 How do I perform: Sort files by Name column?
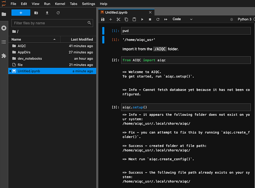click(x=34, y=39)
